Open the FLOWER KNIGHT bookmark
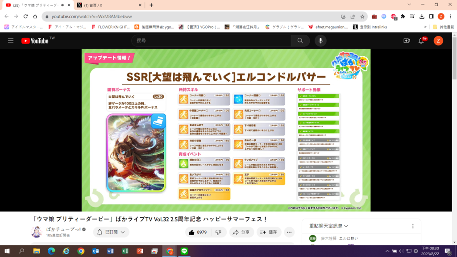This screenshot has width=457, height=257. tap(111, 27)
